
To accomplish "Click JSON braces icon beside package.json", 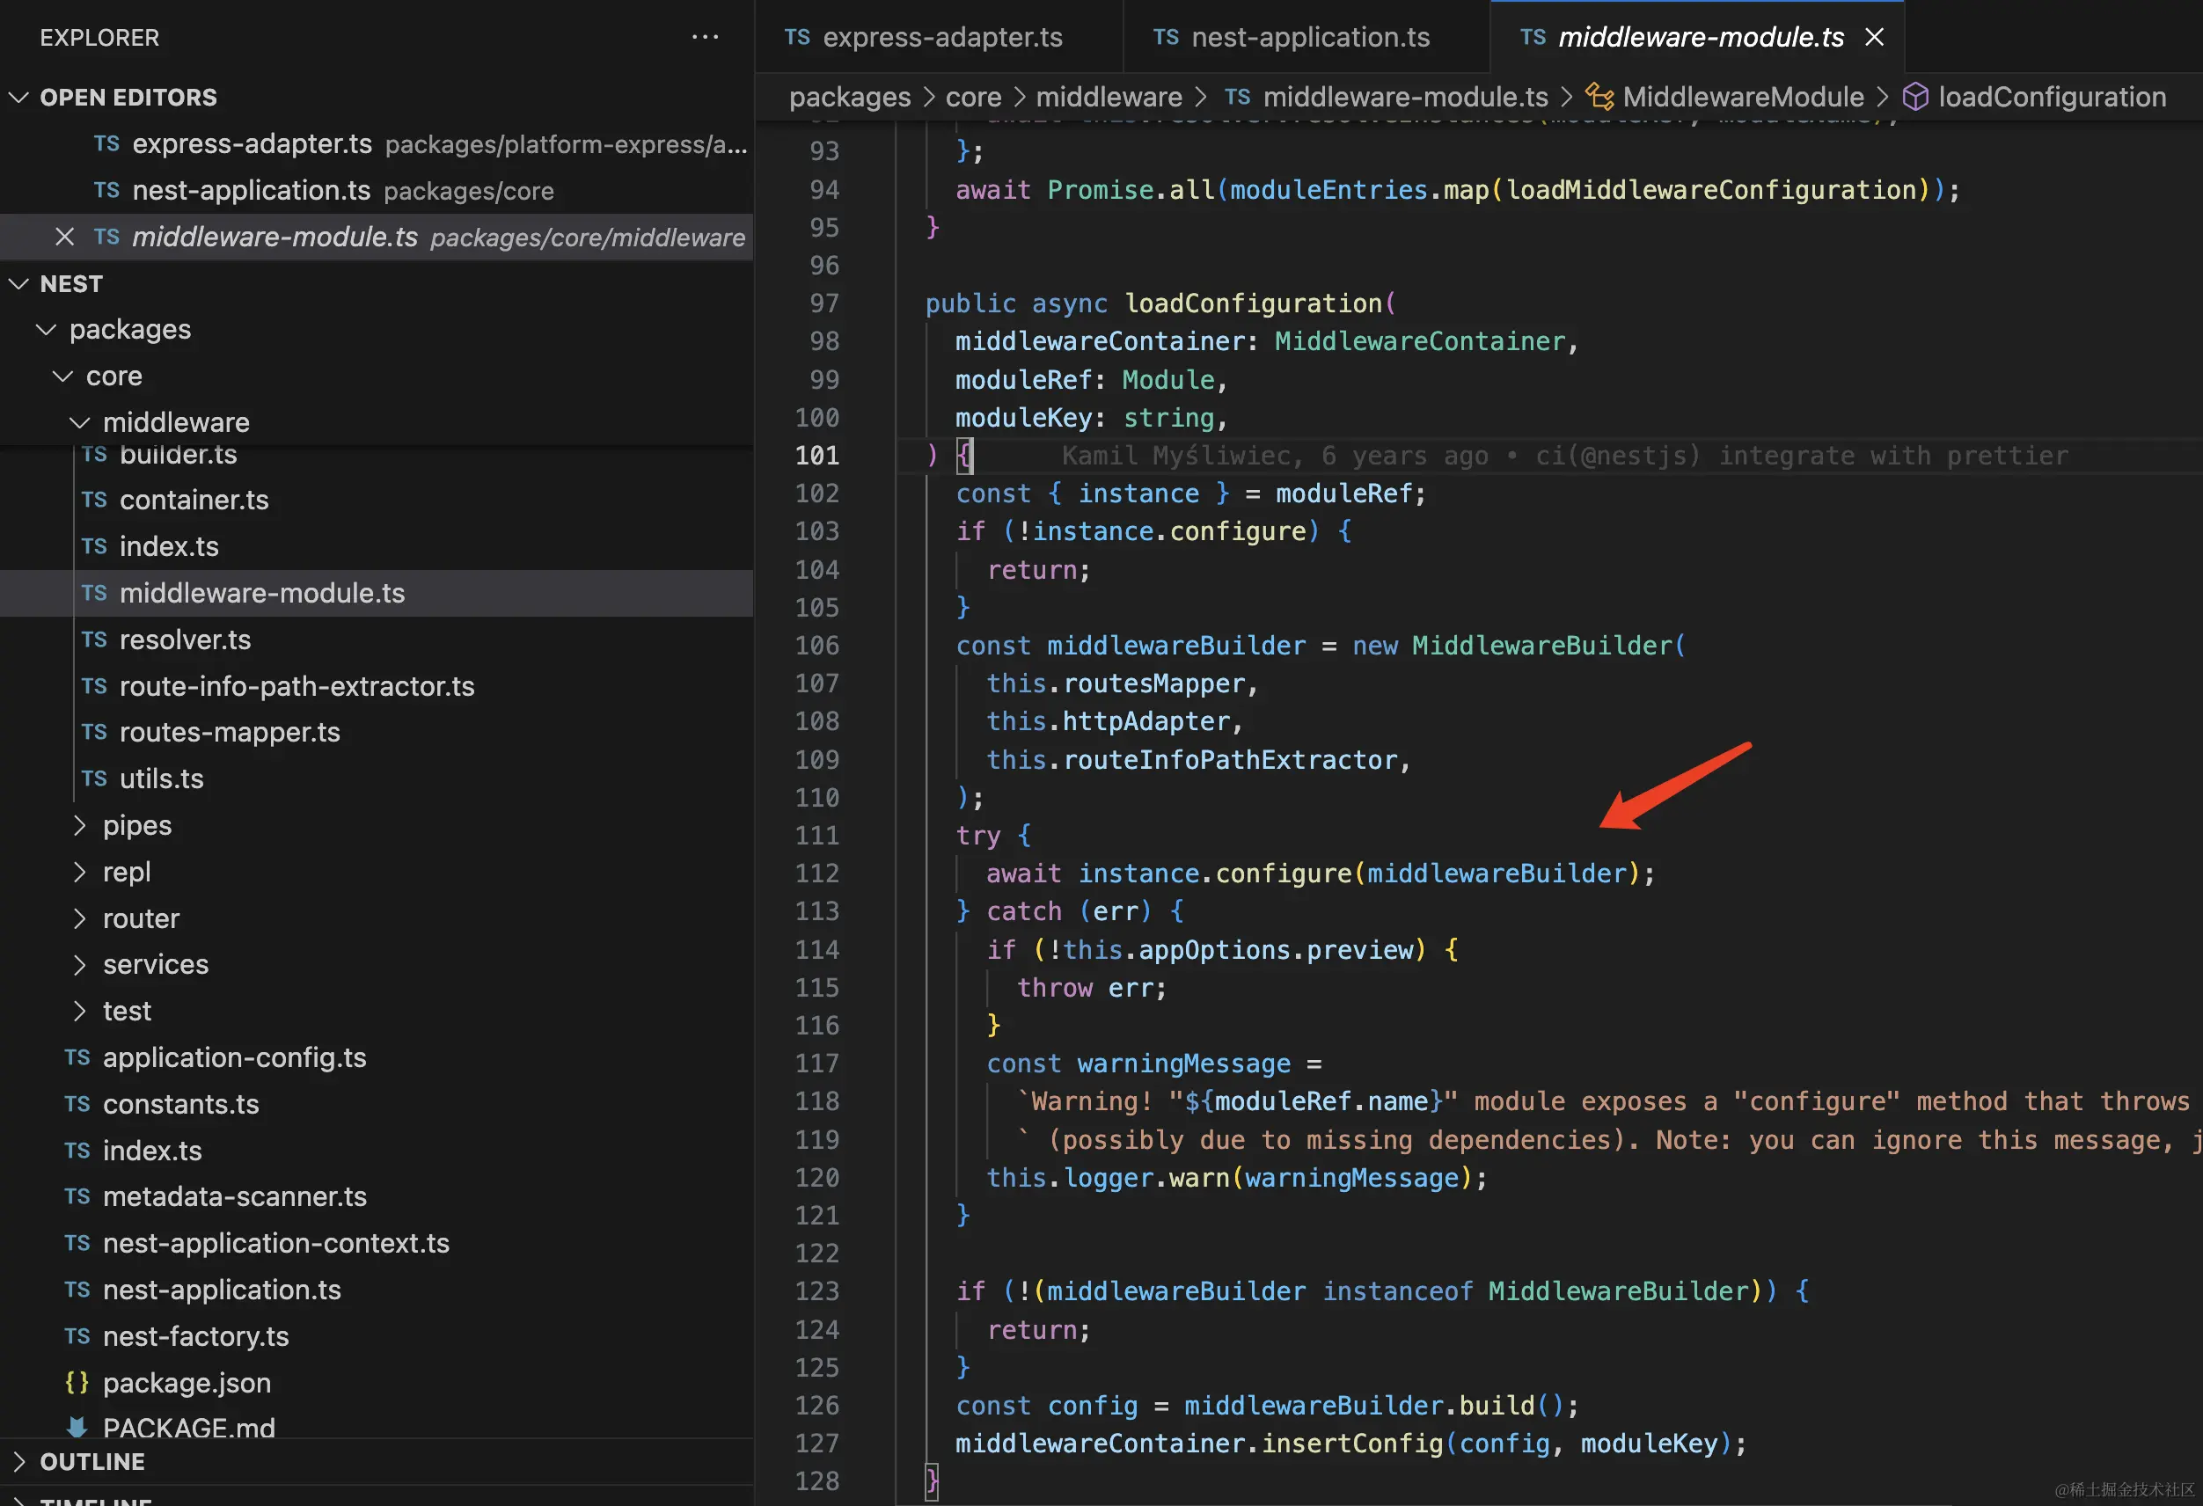I will click(x=77, y=1383).
